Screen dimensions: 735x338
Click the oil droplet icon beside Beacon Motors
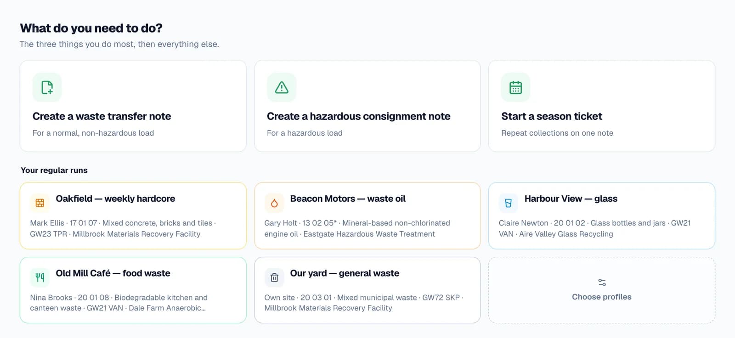pos(274,203)
